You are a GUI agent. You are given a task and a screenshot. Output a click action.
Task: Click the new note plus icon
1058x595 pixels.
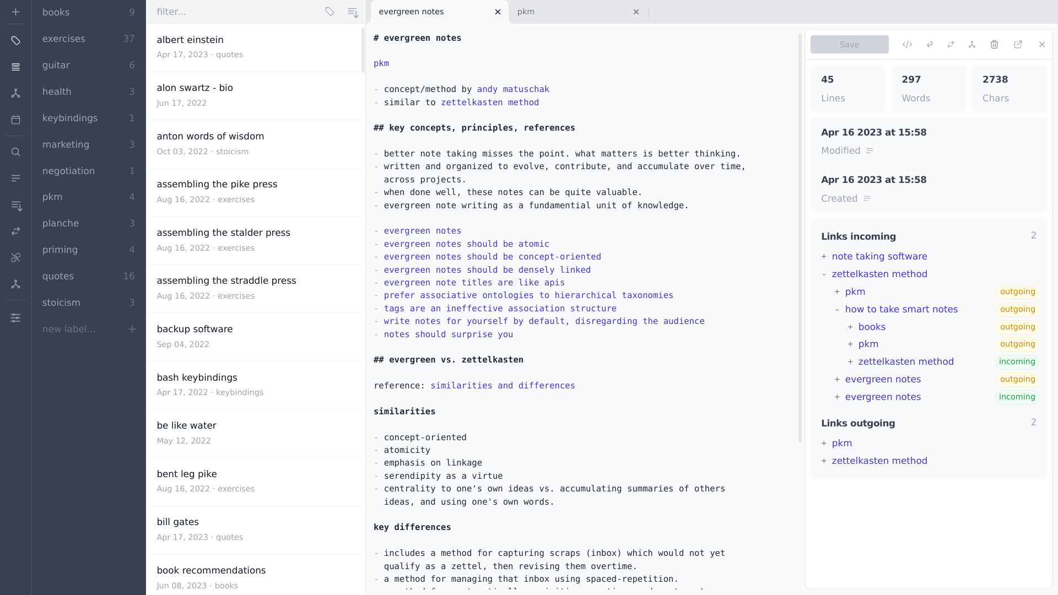coord(15,12)
